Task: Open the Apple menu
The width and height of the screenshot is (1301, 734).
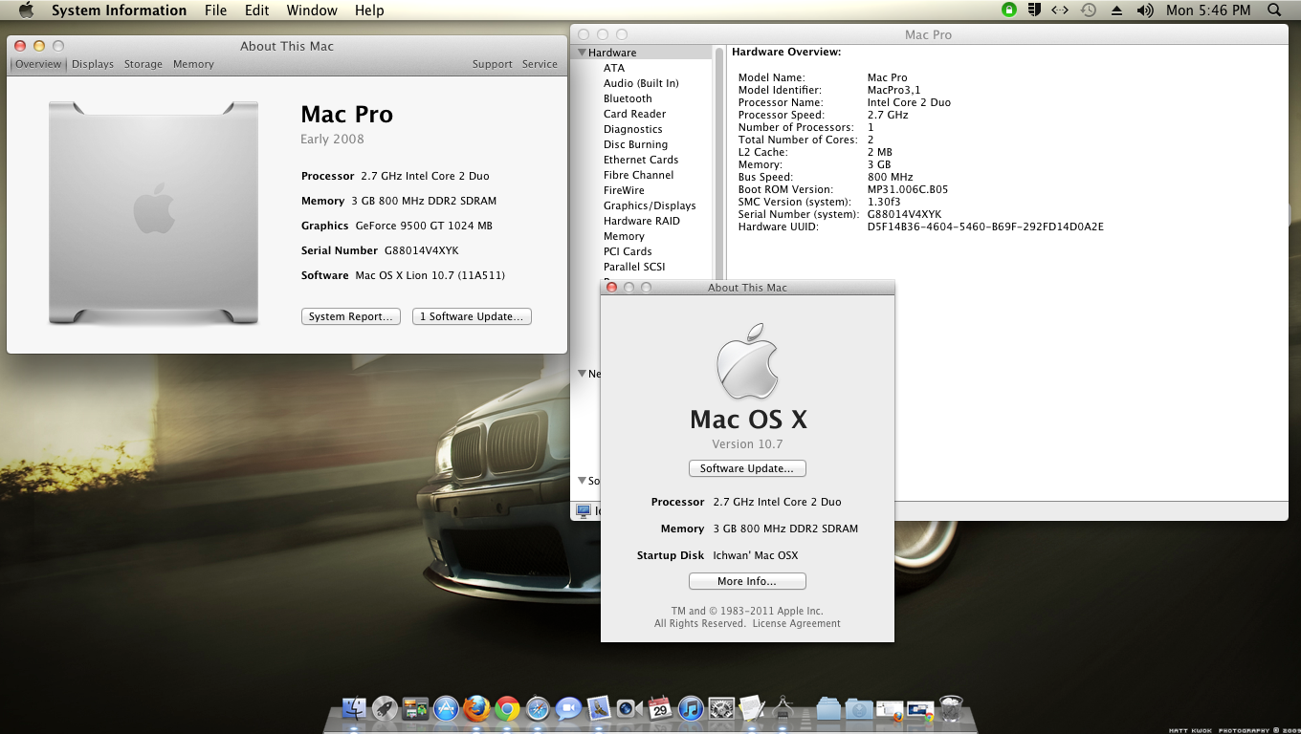Action: pos(26,10)
